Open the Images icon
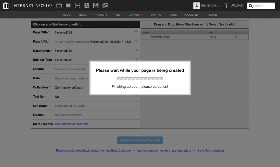The height and width of the screenshot is (167, 280). click(105, 5)
